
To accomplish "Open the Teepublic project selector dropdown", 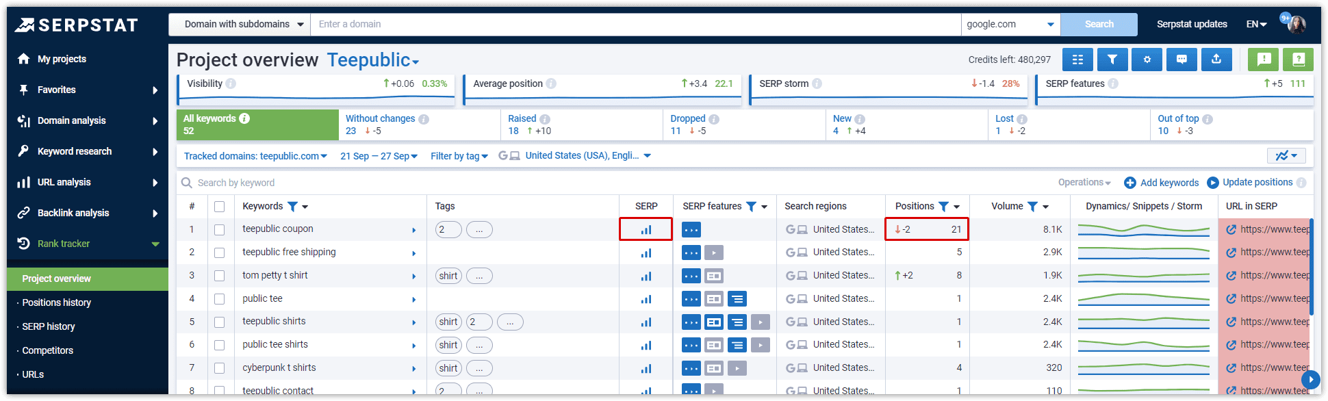I will pyautogui.click(x=373, y=60).
